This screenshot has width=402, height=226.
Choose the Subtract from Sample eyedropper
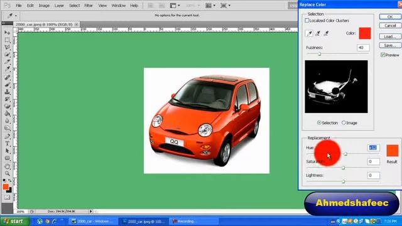(x=326, y=33)
